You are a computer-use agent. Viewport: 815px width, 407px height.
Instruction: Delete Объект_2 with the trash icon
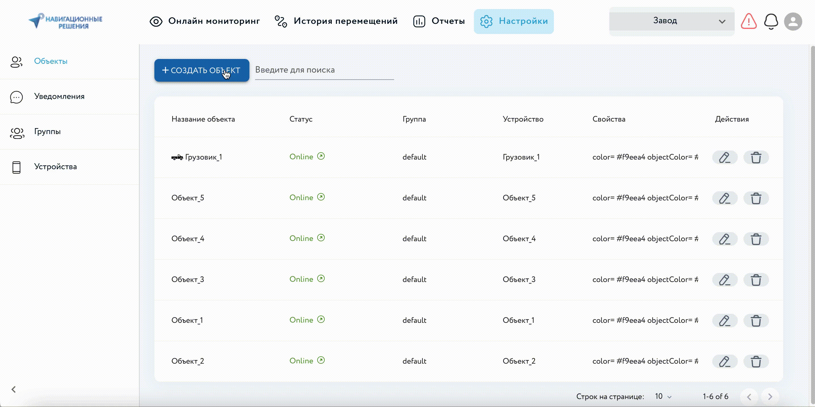click(756, 361)
